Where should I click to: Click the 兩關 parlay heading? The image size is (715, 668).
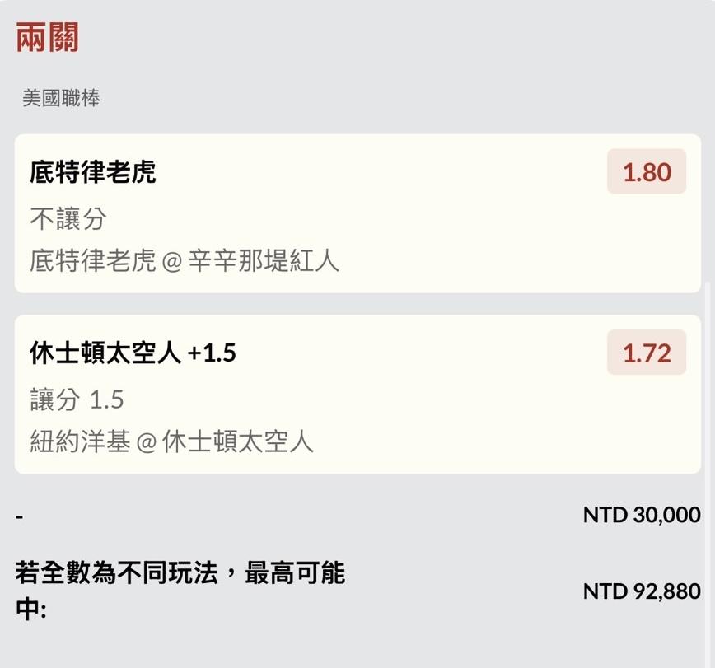click(47, 38)
